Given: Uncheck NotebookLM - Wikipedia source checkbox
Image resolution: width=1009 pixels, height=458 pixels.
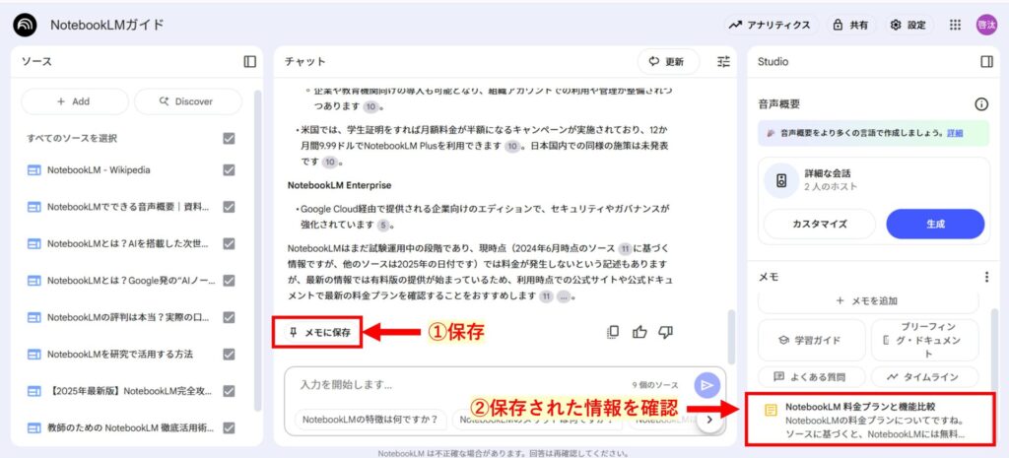Looking at the screenshot, I should [229, 169].
